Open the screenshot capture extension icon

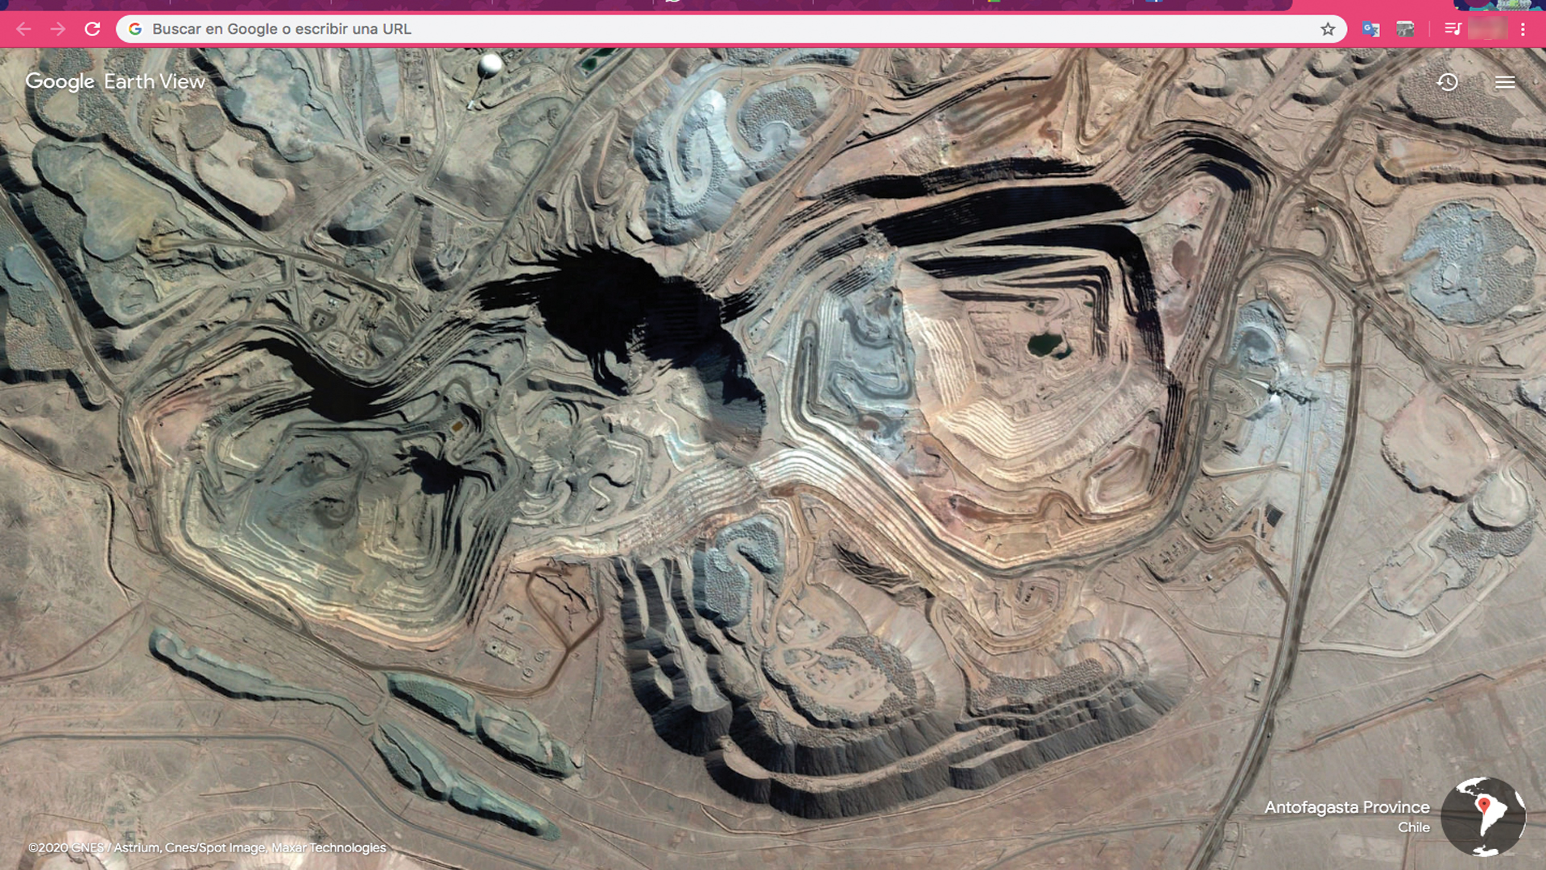tap(1406, 29)
